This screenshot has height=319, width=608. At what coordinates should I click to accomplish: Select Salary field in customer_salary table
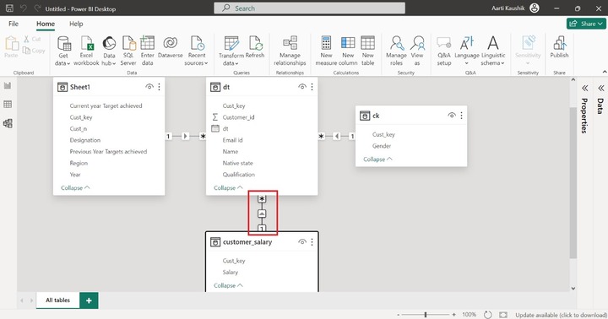point(231,272)
